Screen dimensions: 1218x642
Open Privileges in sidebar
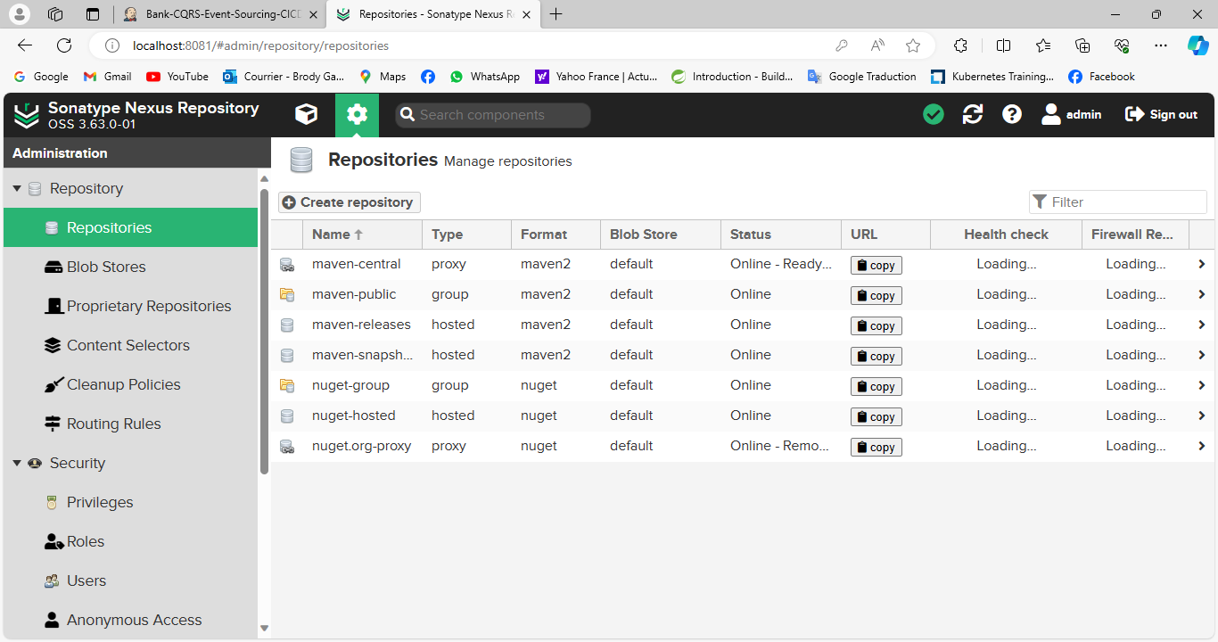click(x=130, y=502)
